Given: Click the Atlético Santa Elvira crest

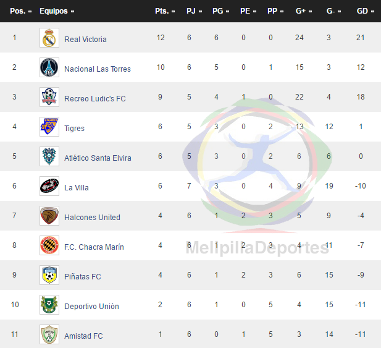Looking at the screenshot, I should [49, 157].
